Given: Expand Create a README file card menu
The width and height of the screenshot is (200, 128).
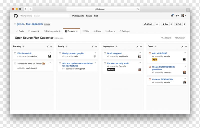Looking at the screenshot, I should 185,79.
